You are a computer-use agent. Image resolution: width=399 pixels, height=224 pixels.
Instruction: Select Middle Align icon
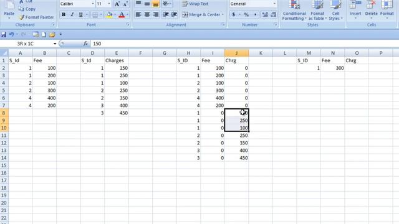[147, 4]
